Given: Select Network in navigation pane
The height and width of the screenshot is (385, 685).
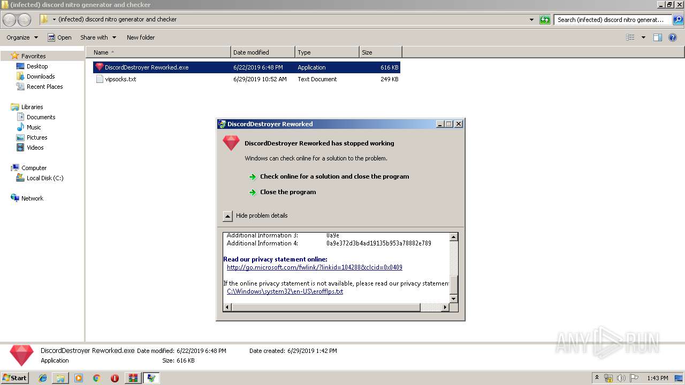Looking at the screenshot, I should point(32,198).
